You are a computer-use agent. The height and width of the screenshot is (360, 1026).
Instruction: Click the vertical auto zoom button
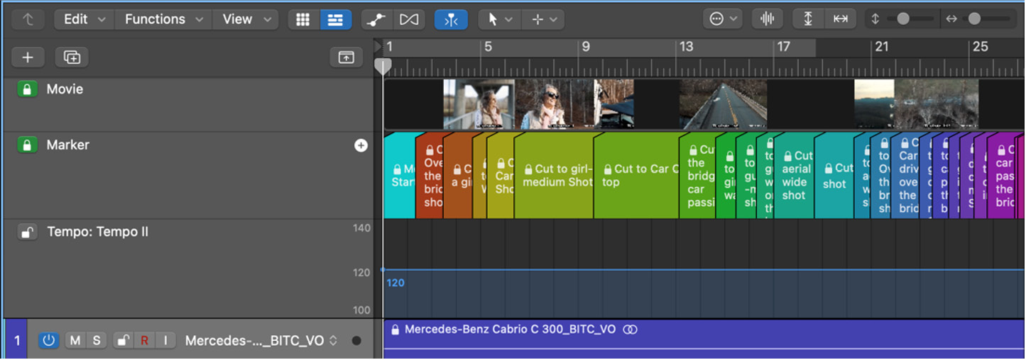tap(808, 19)
